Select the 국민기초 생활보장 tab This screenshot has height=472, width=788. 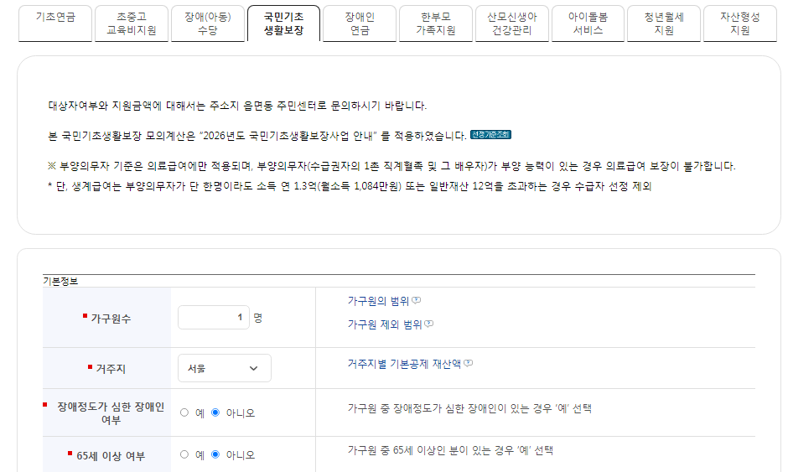[284, 23]
